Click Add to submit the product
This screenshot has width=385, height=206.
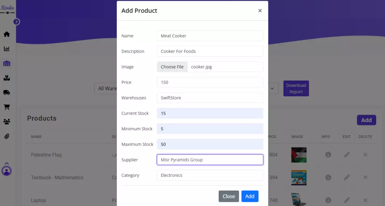(250, 196)
